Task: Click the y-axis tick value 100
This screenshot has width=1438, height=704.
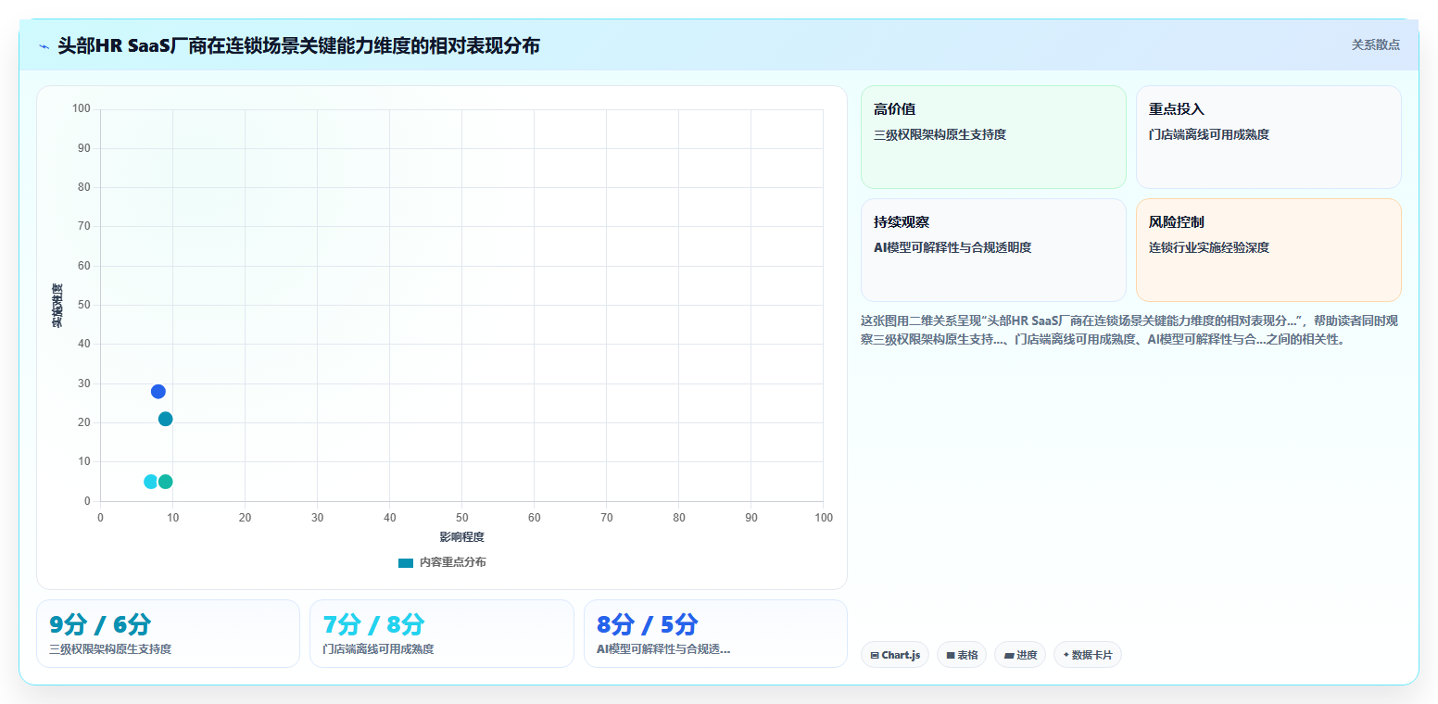Action: click(x=82, y=109)
